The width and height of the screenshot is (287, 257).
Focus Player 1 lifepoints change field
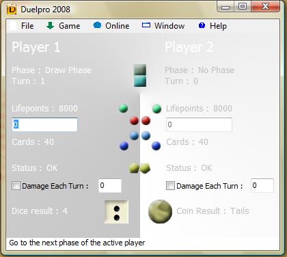(45, 124)
